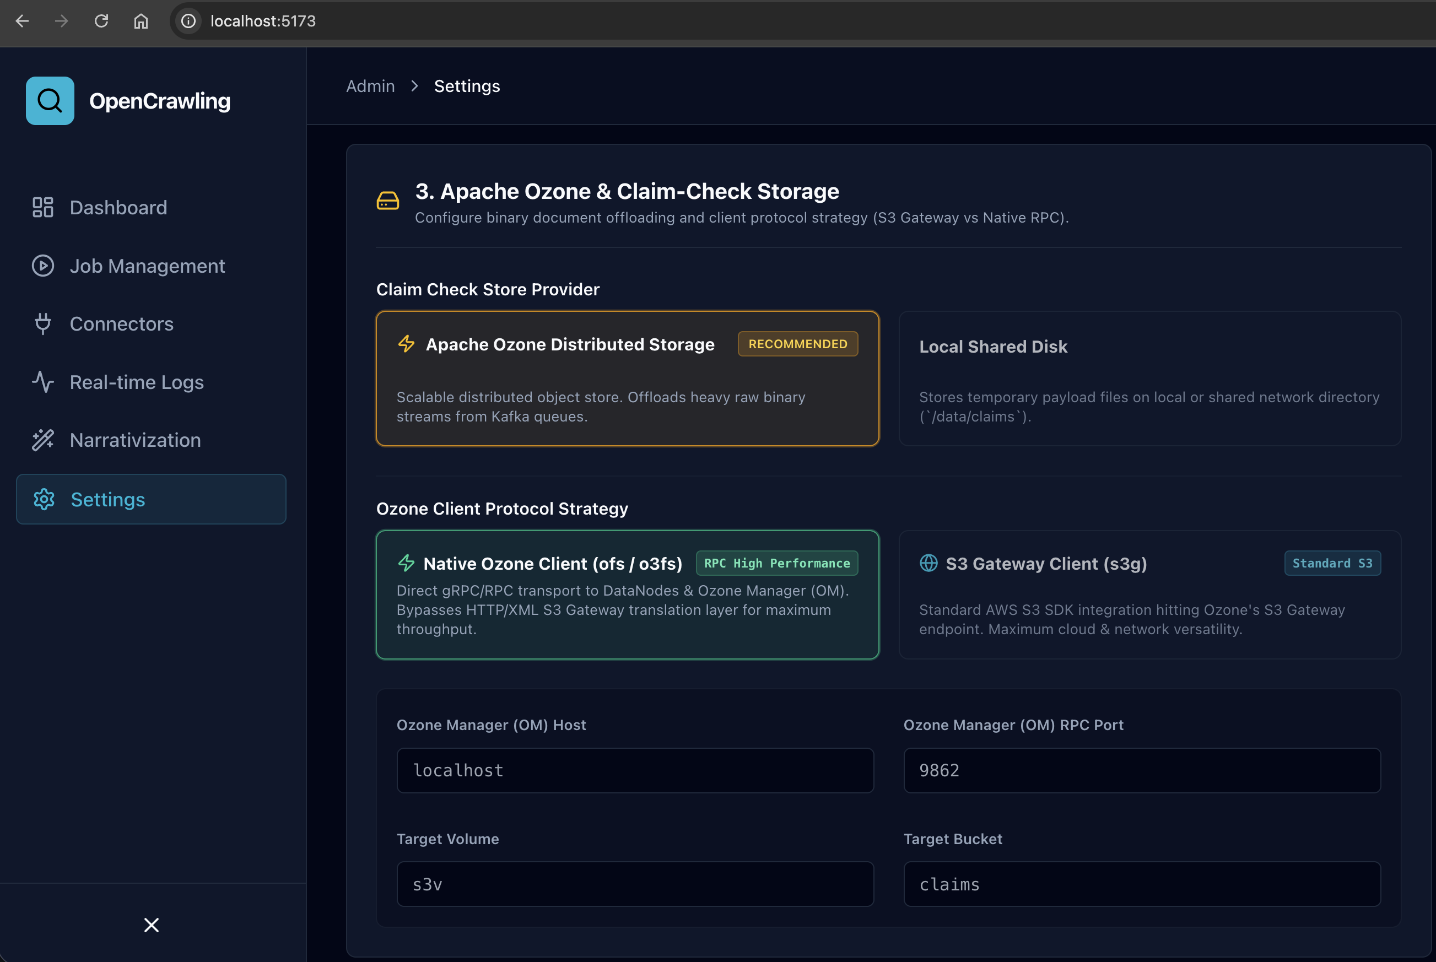The height and width of the screenshot is (962, 1436).
Task: Click the breadcrumb chevron after Admin
Action: (x=415, y=86)
